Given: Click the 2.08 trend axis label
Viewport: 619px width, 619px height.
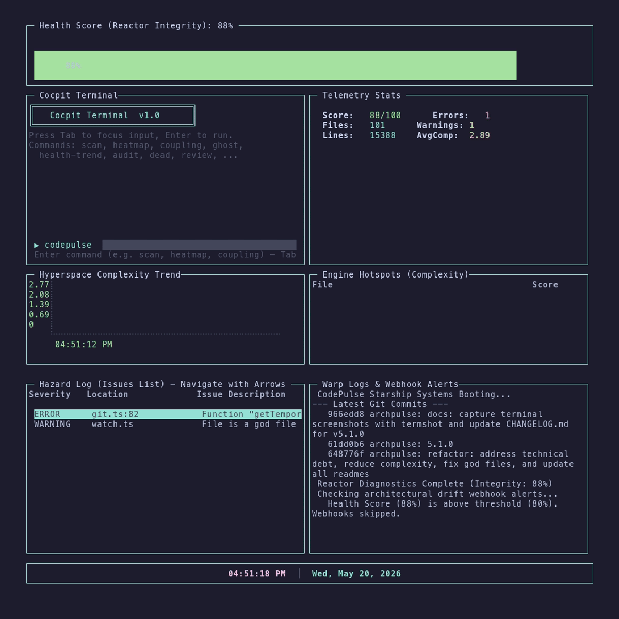Looking at the screenshot, I should 39,295.
